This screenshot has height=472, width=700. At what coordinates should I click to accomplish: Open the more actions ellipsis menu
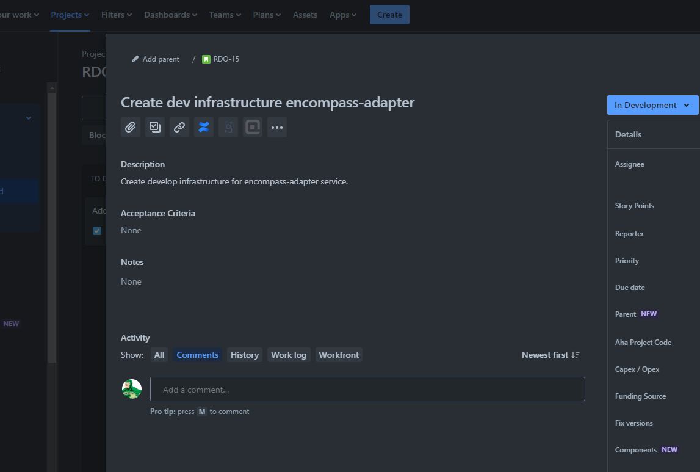click(x=277, y=127)
